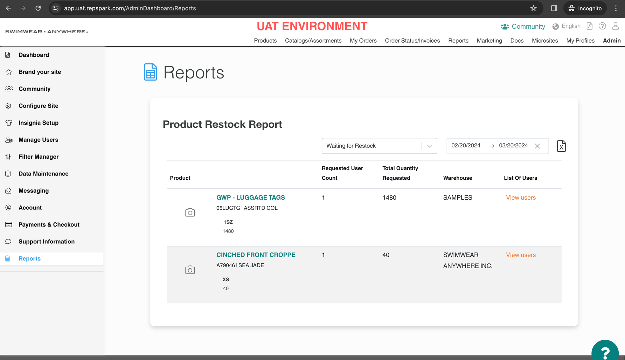
Task: Open the Waiting for Restock dropdown
Action: (x=379, y=146)
